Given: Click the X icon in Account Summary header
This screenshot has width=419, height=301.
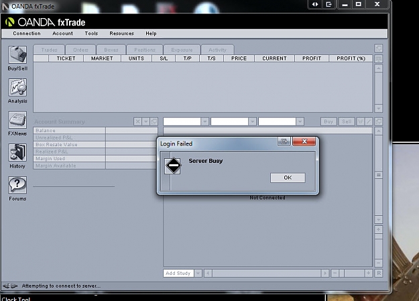Looking at the screenshot, I should coord(137,121).
